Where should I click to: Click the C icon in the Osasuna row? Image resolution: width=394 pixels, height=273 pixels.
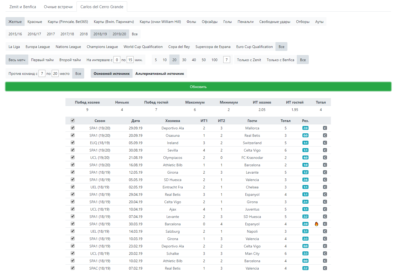325,135
